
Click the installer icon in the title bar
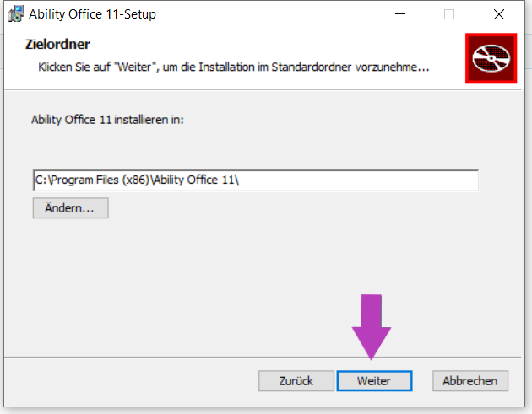(16, 13)
